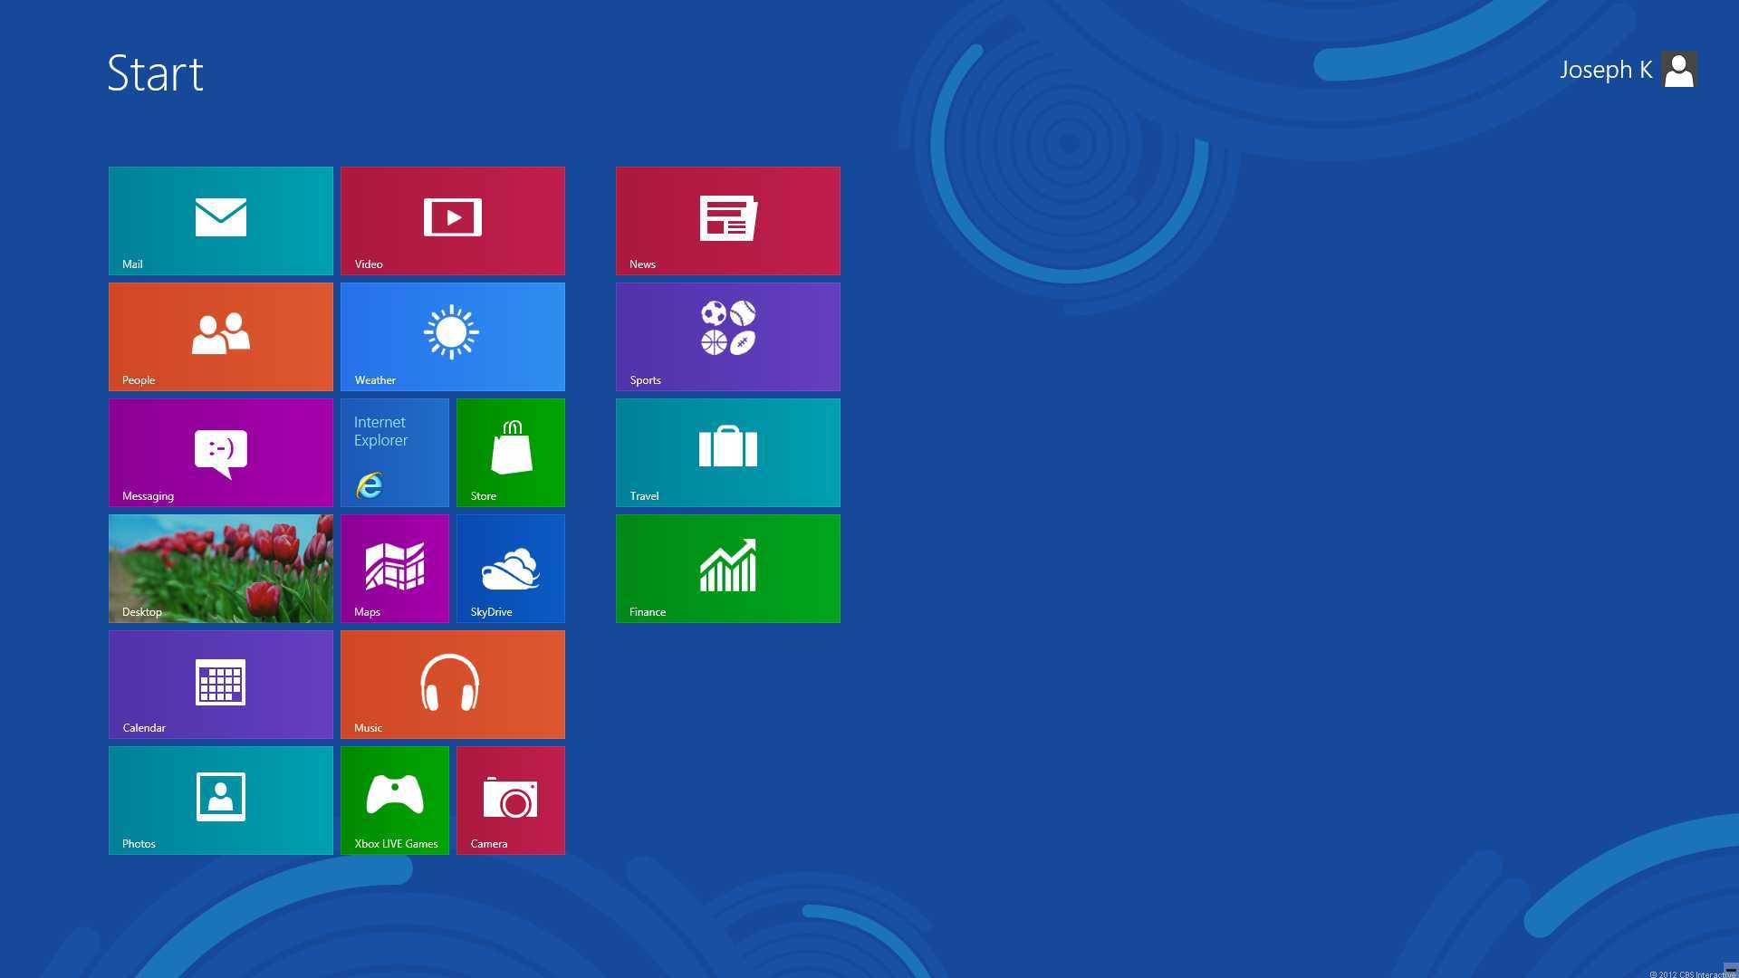Open the Maps tile
The image size is (1739, 978).
point(395,569)
